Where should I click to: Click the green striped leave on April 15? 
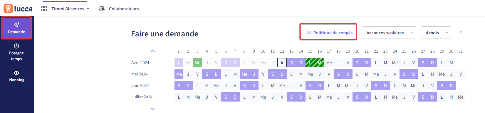point(310,63)
